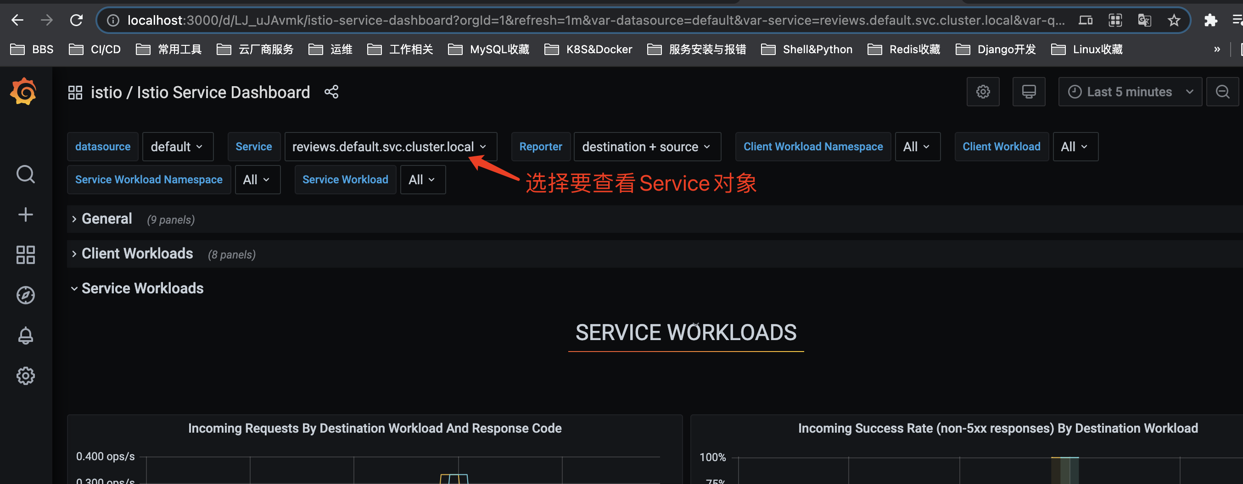Click the Create plus icon in sidebar
The width and height of the screenshot is (1243, 484).
[x=26, y=215]
